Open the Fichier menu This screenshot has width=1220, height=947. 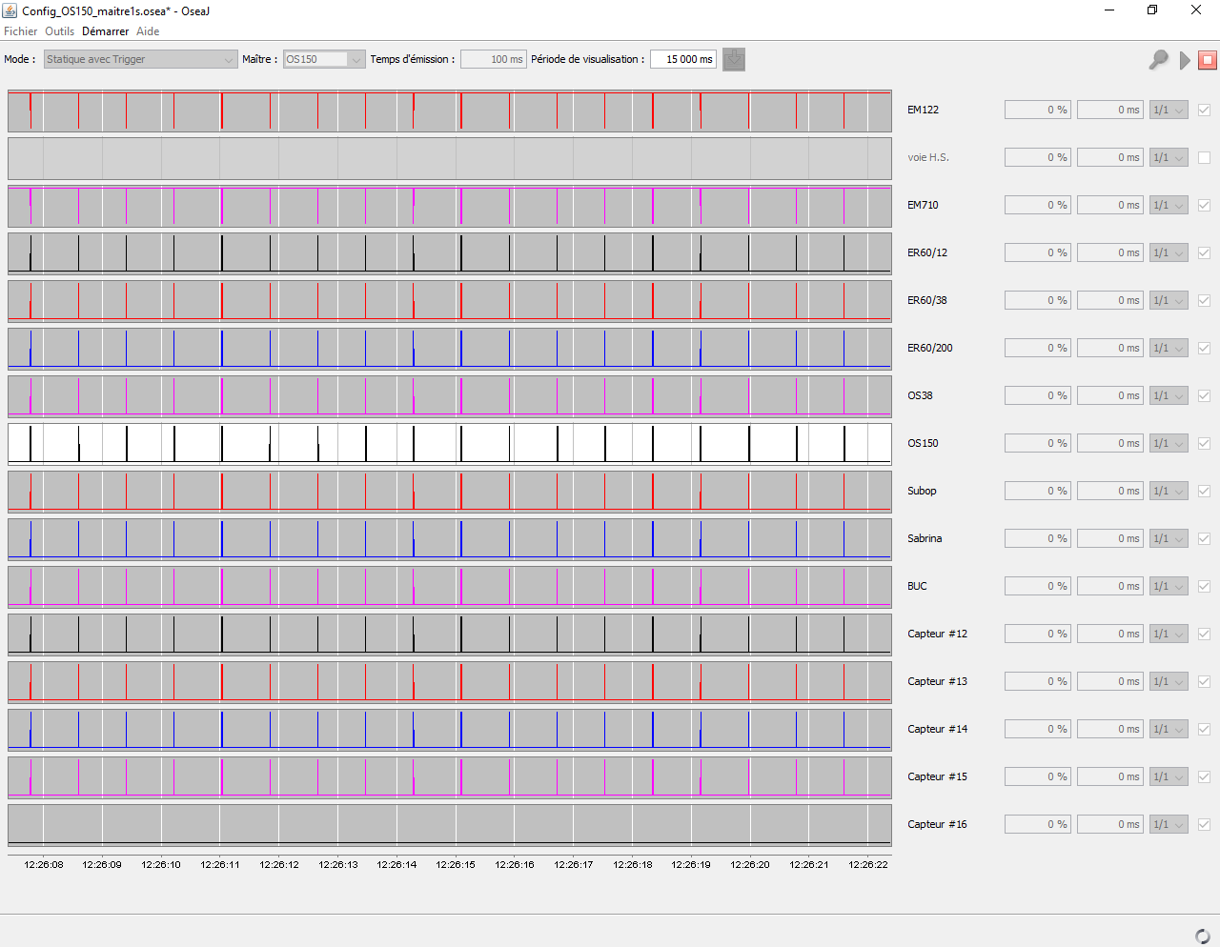pyautogui.click(x=20, y=31)
